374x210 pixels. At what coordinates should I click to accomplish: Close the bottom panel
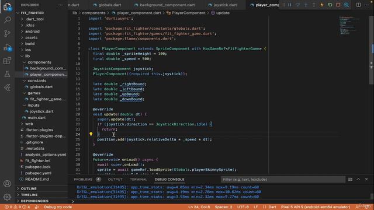click(366, 179)
